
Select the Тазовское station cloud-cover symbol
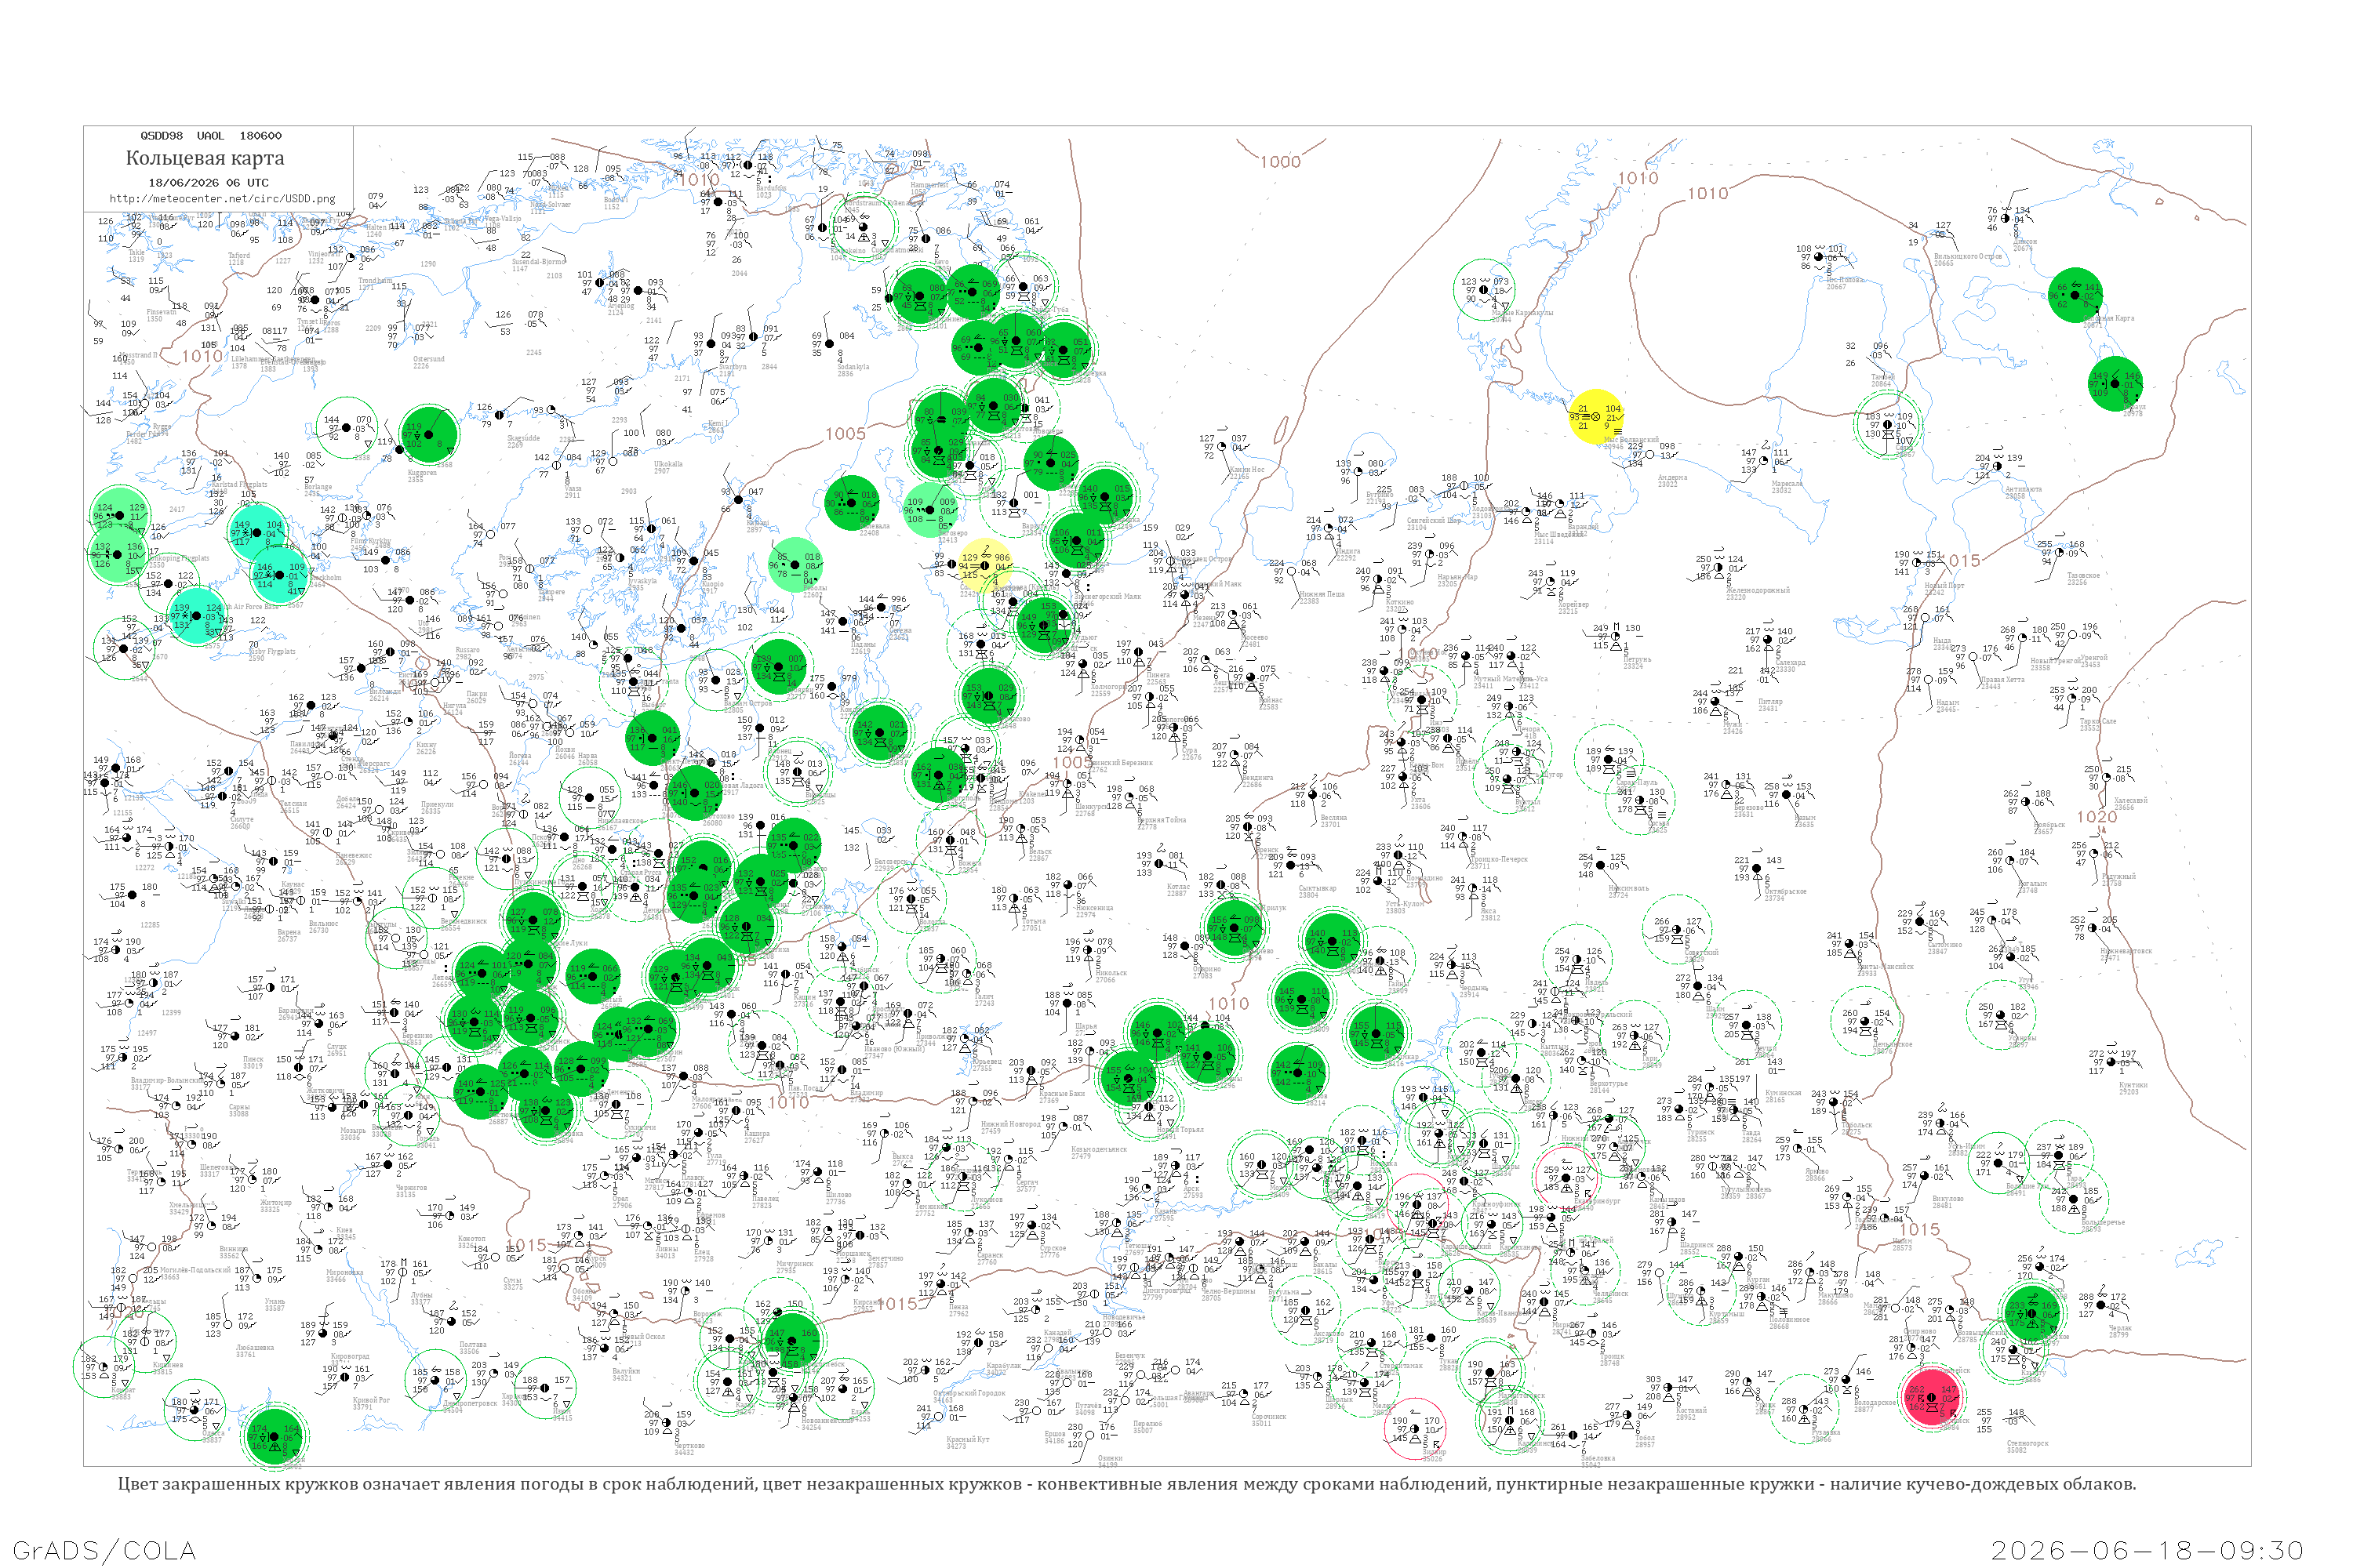point(2061,552)
